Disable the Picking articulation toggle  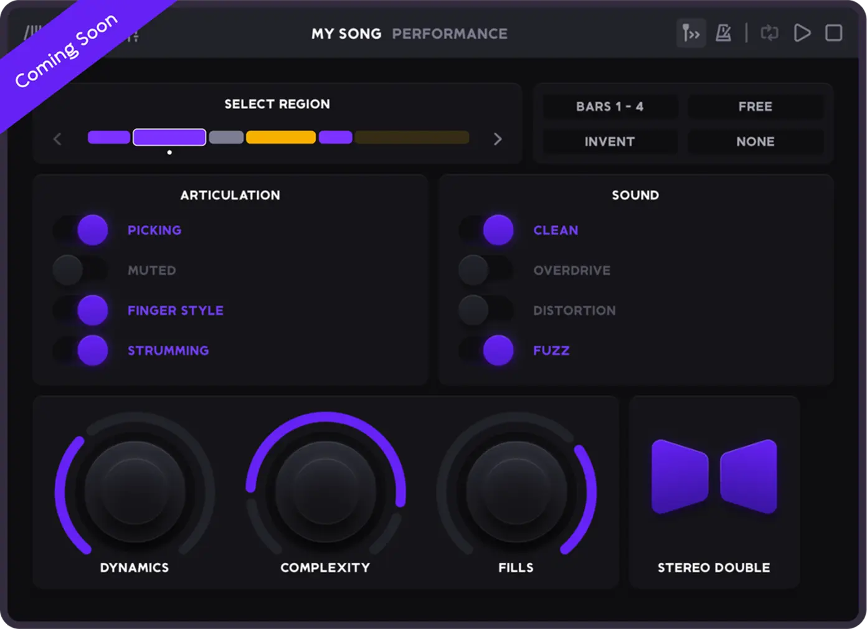point(81,229)
